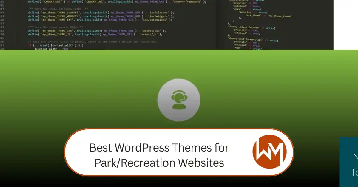Click the orange WM logo

coord(269,152)
